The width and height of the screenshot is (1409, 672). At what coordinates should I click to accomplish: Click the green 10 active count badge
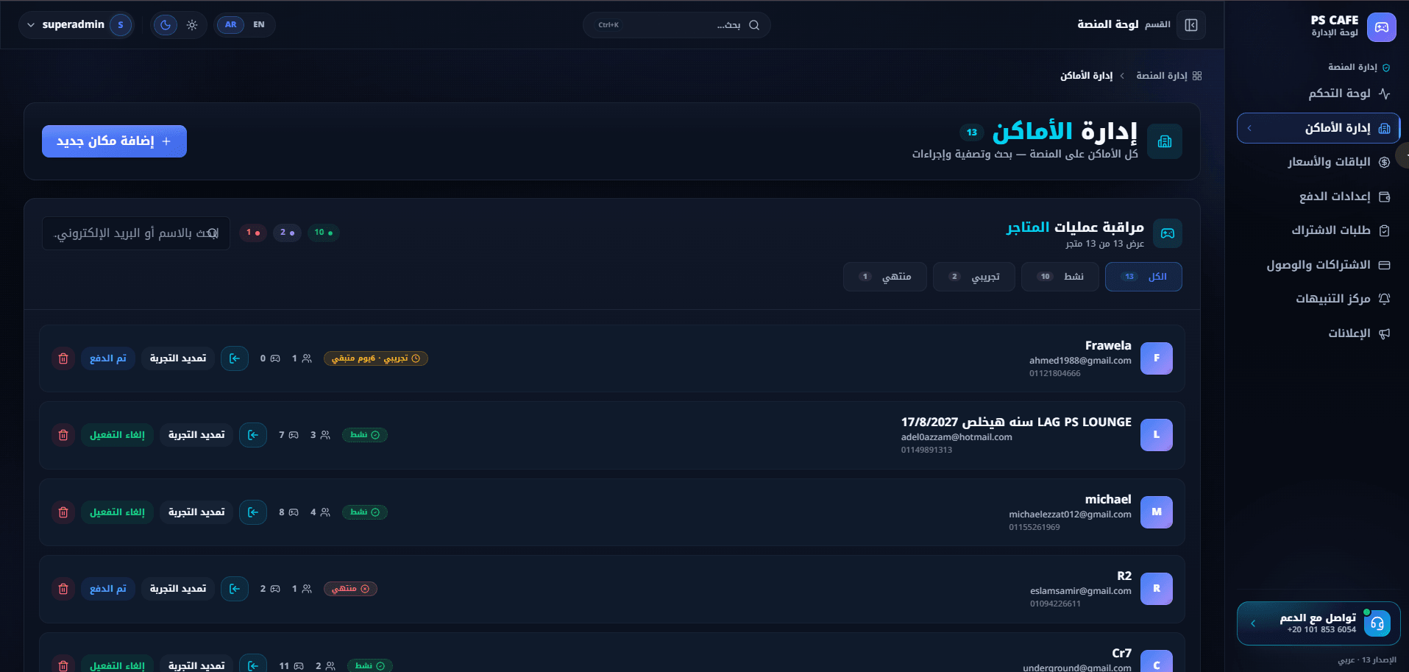pyautogui.click(x=324, y=233)
